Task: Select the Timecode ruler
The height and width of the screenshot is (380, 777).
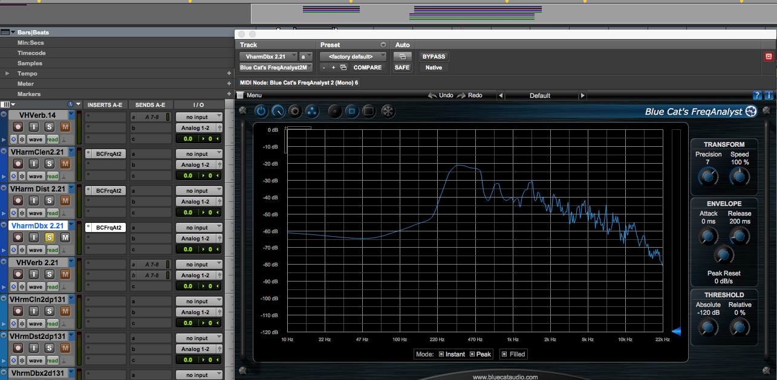Action: click(31, 53)
